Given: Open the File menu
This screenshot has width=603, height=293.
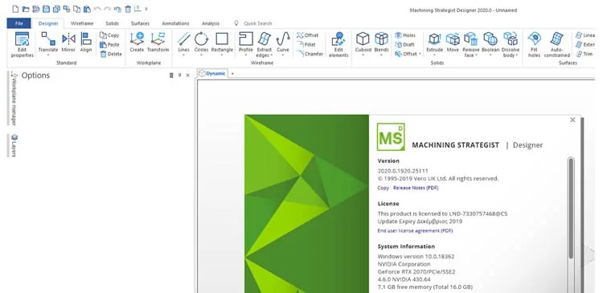Looking at the screenshot, I should (x=18, y=23).
